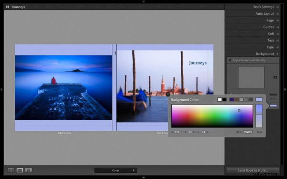Click the hue value 231
287x179 pixels.
point(177,132)
